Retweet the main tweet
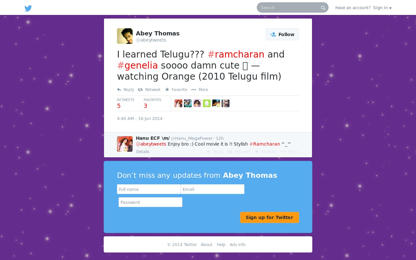 point(149,90)
